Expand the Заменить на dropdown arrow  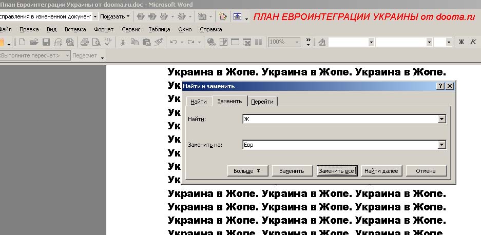(x=441, y=145)
